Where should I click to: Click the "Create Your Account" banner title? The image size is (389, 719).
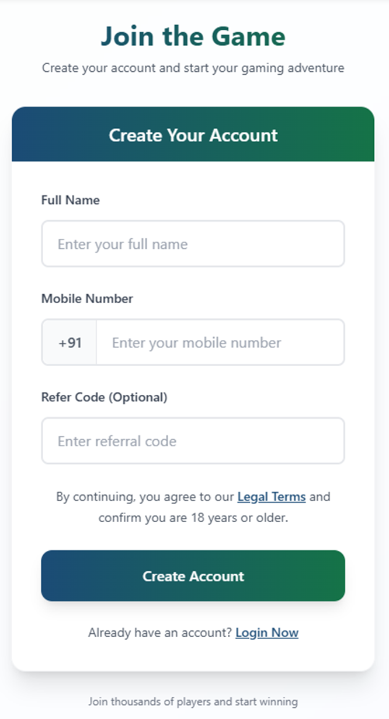click(193, 136)
